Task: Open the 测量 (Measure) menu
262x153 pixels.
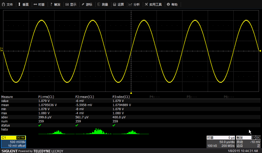Action: pyautogui.click(x=103, y=5)
